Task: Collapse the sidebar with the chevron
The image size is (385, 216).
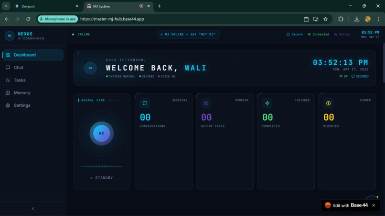Action: click(33, 209)
